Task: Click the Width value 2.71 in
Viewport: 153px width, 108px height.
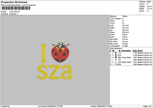Action: click(149, 9)
